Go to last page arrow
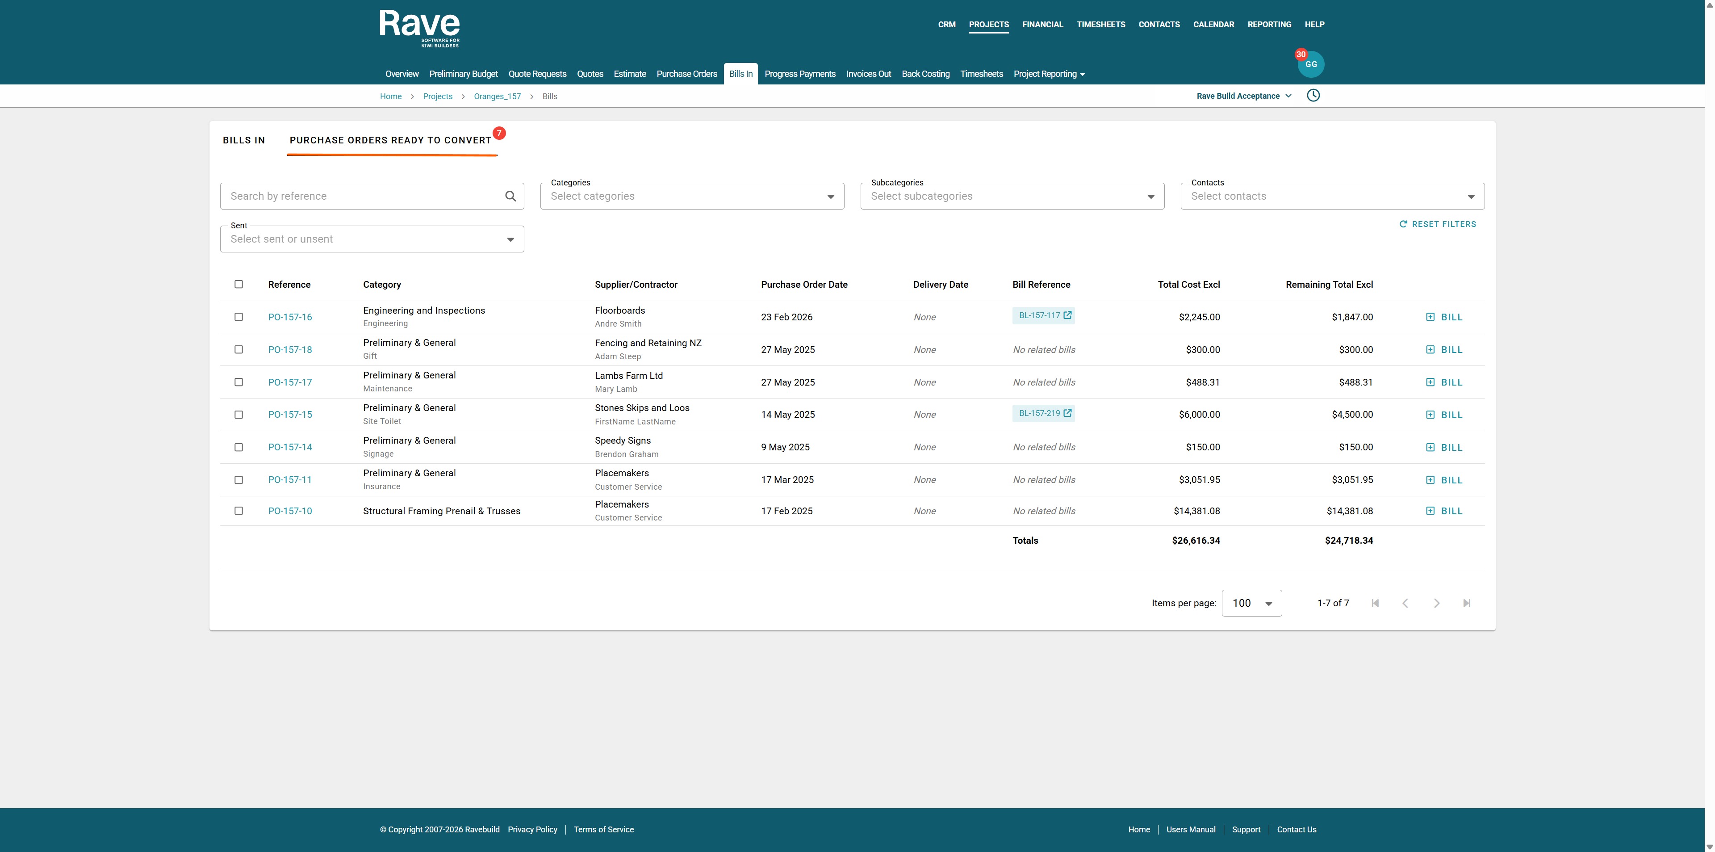Viewport: 1715px width, 852px height. tap(1466, 603)
